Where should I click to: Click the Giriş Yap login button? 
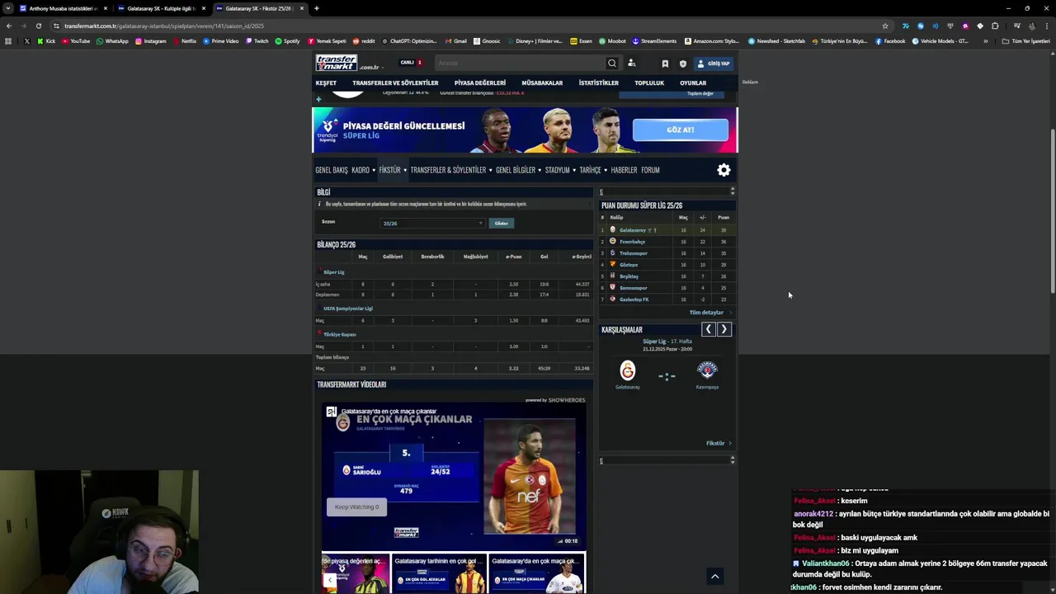click(714, 64)
